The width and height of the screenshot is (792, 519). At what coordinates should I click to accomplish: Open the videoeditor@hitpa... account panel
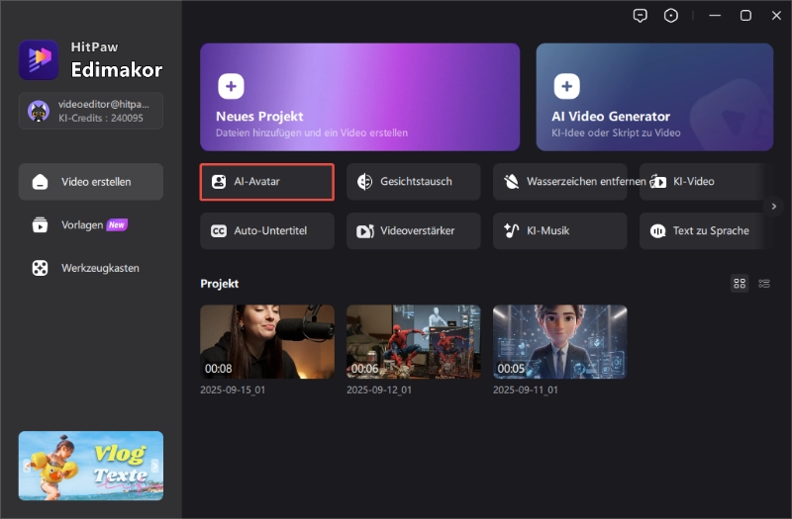click(91, 111)
